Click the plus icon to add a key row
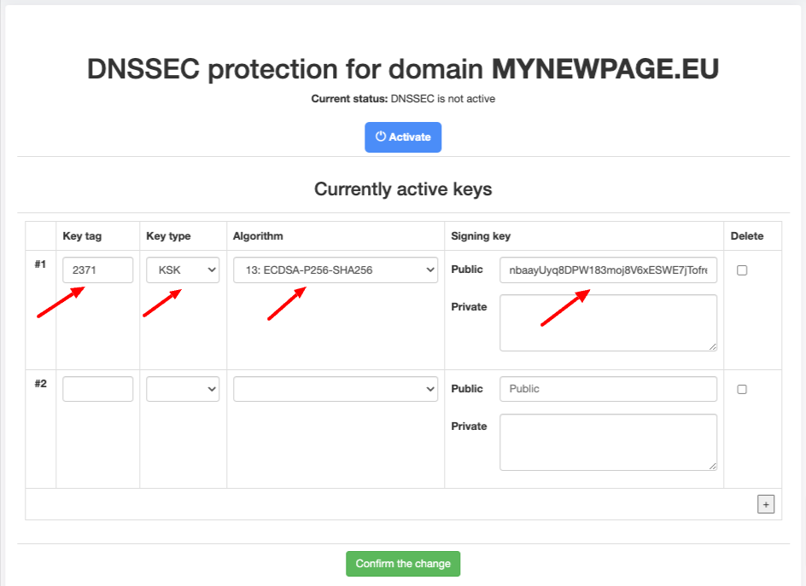This screenshot has height=586, width=806. (766, 504)
